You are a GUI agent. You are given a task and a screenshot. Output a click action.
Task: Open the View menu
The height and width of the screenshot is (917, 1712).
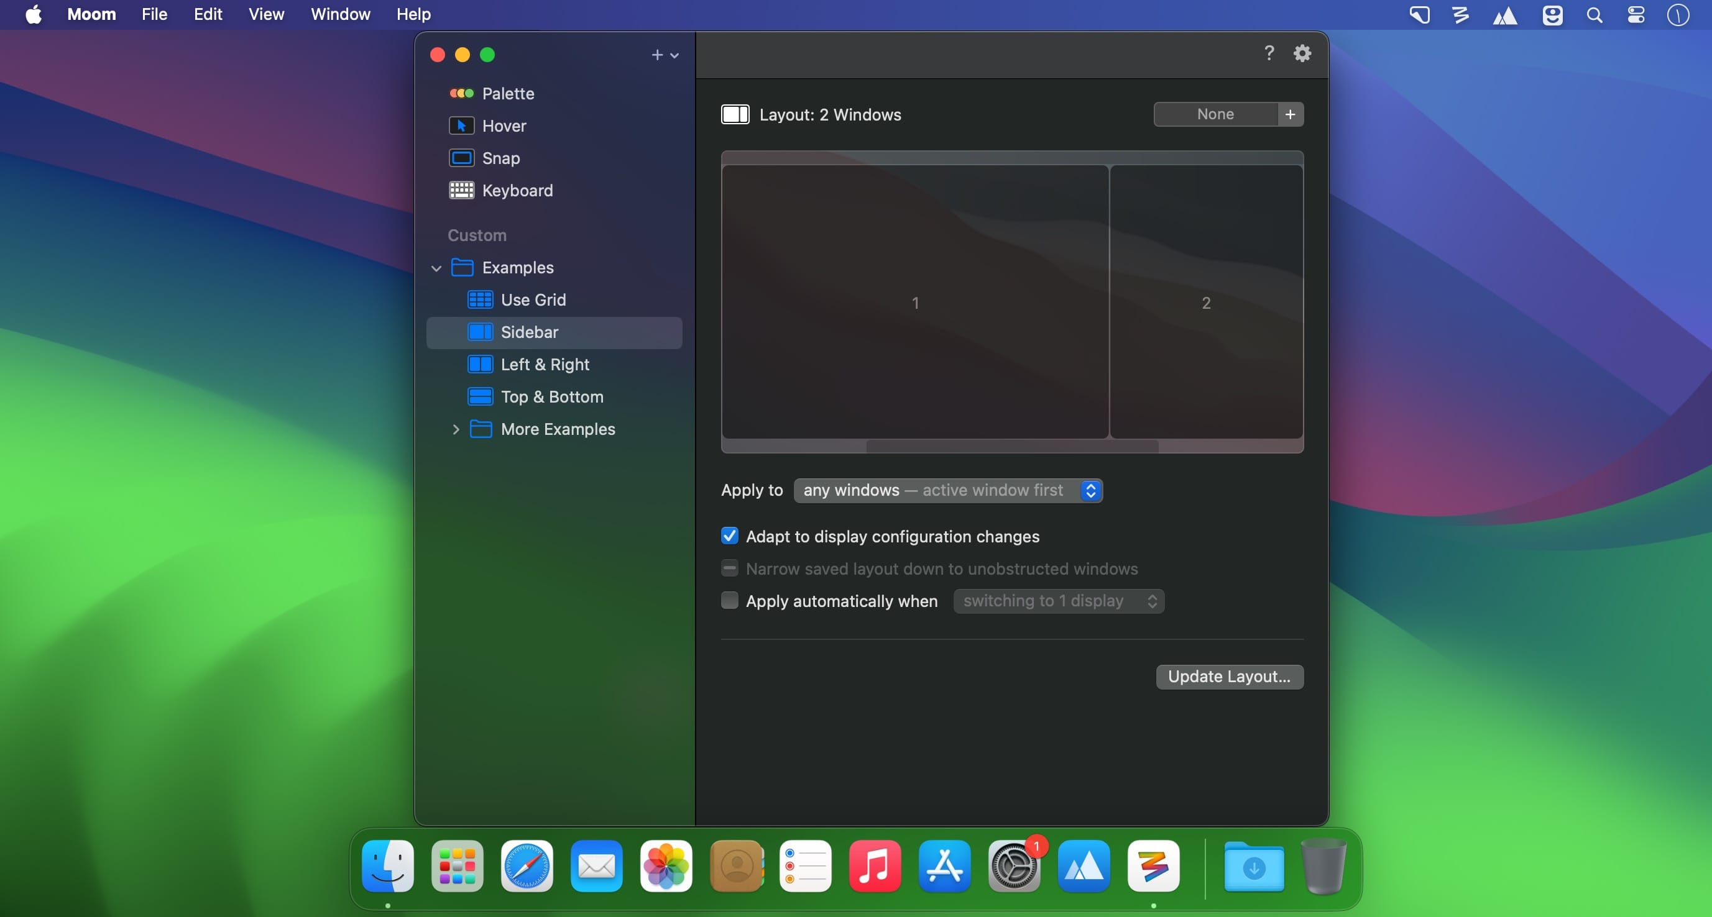pos(266,14)
